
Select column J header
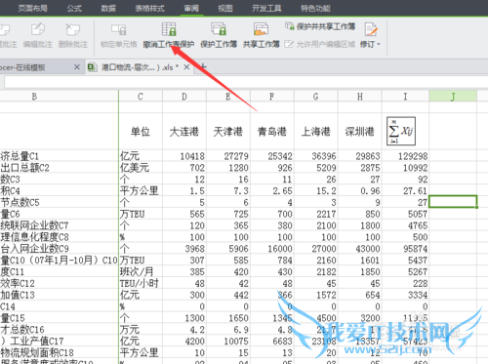[453, 97]
